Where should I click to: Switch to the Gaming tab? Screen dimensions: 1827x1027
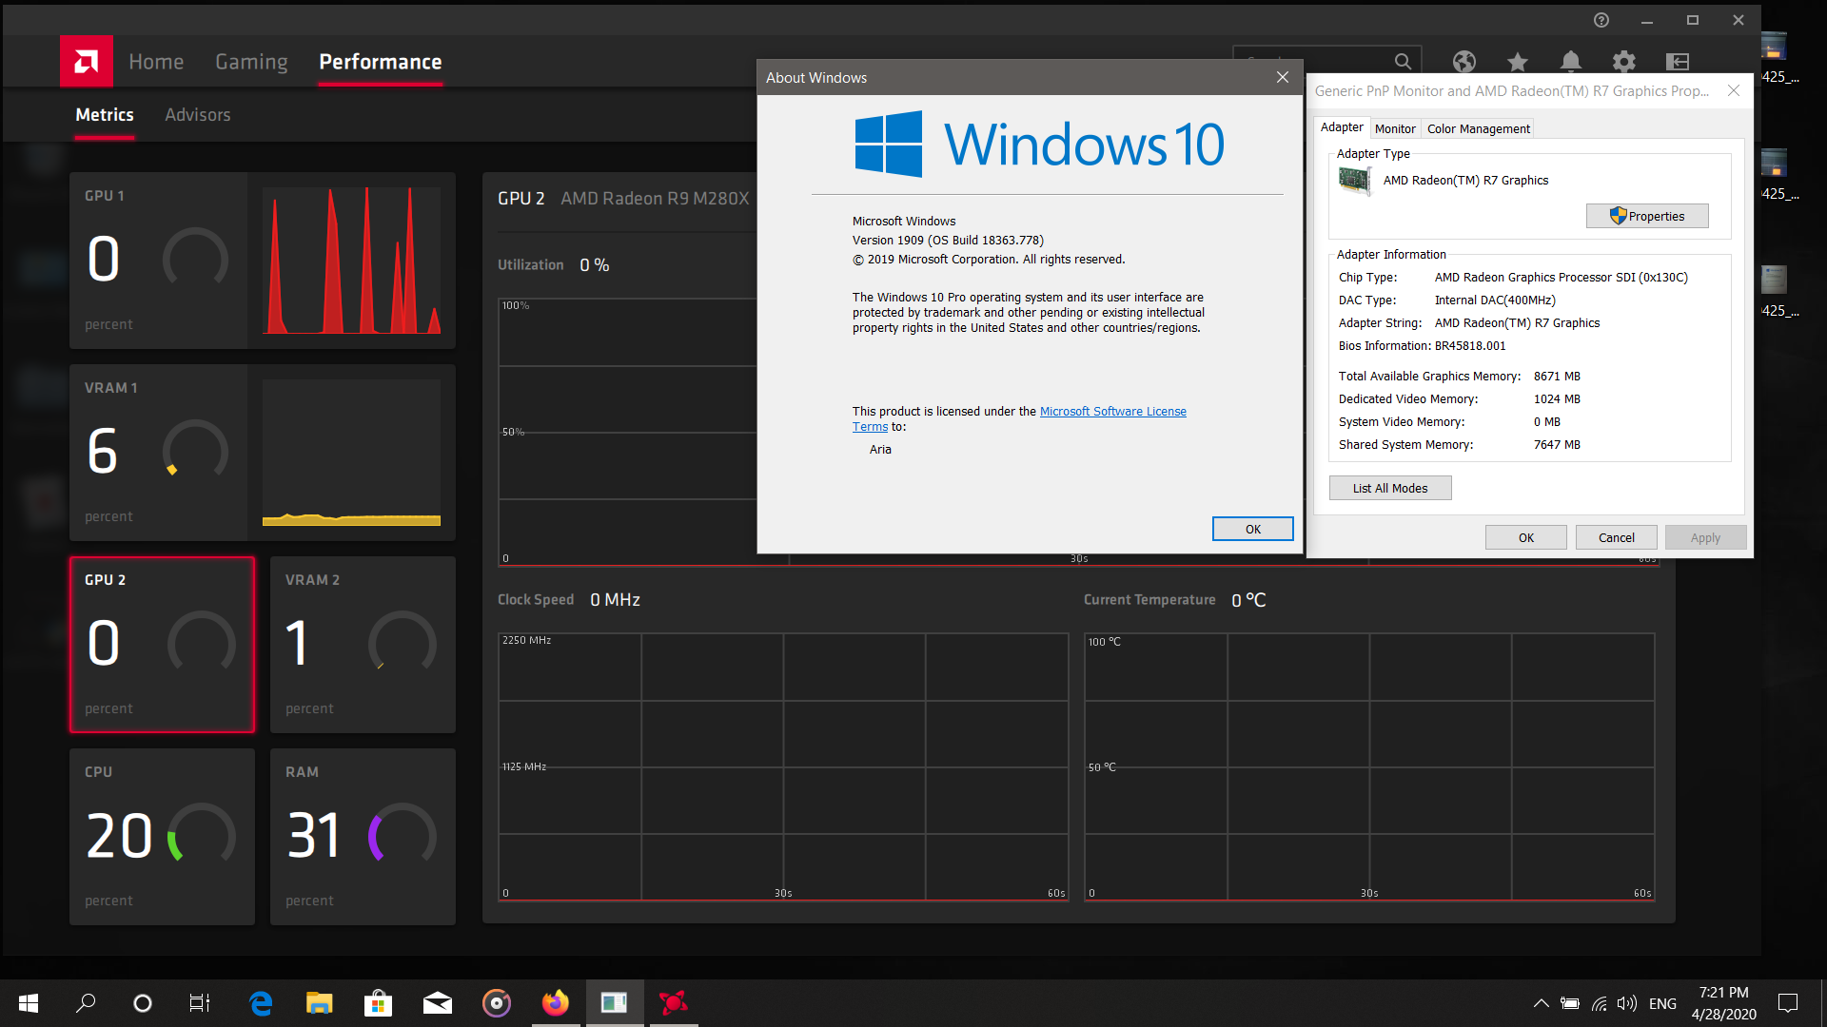point(251,62)
